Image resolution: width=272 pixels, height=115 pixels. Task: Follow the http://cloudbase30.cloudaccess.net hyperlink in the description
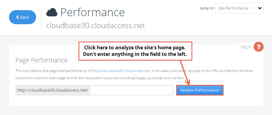121,71
